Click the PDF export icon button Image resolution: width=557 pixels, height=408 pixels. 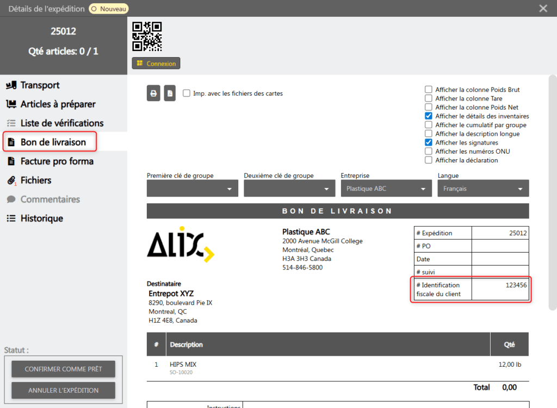coord(170,93)
